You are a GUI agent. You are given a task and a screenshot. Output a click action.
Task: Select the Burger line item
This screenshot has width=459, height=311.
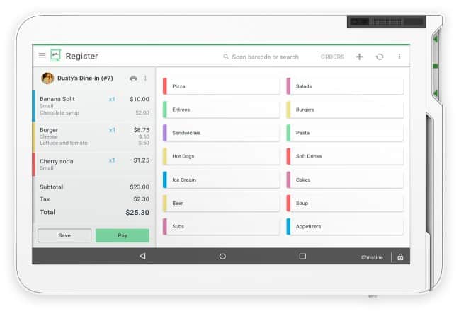[93, 136]
